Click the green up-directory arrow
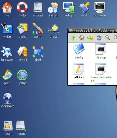This screenshot has width=117, height=138. click(73, 38)
